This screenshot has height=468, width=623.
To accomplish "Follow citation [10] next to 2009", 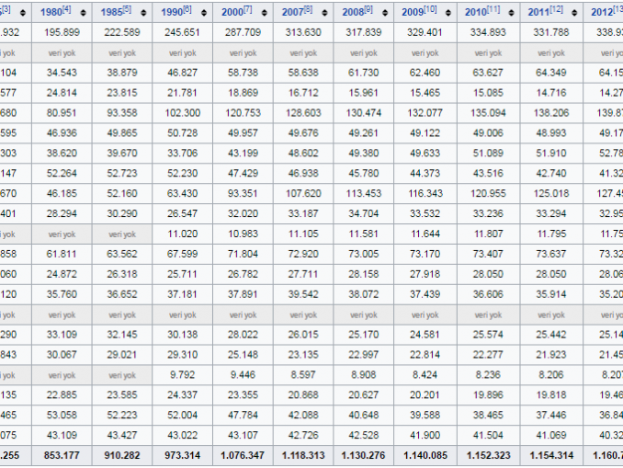I will point(432,9).
